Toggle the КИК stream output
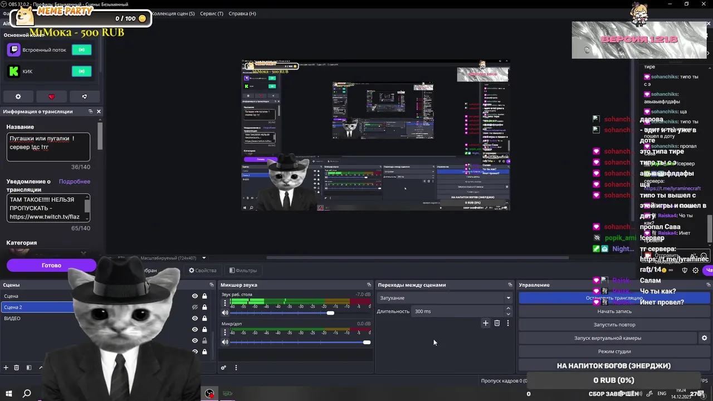 pyautogui.click(x=81, y=71)
